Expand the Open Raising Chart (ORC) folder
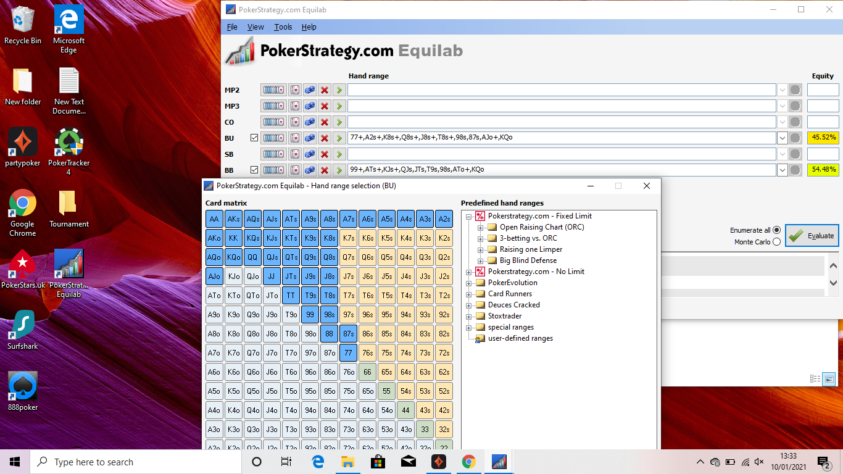Image resolution: width=843 pixels, height=474 pixels. [481, 227]
